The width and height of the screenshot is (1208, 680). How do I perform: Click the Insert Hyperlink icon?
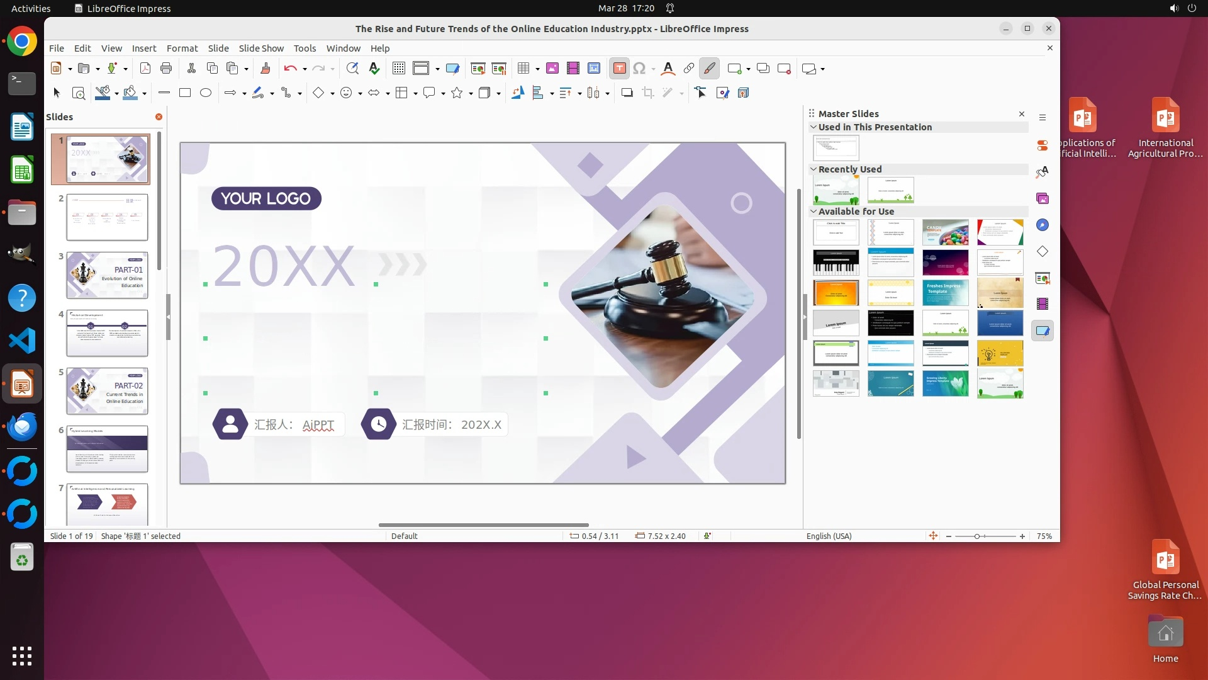689,69
